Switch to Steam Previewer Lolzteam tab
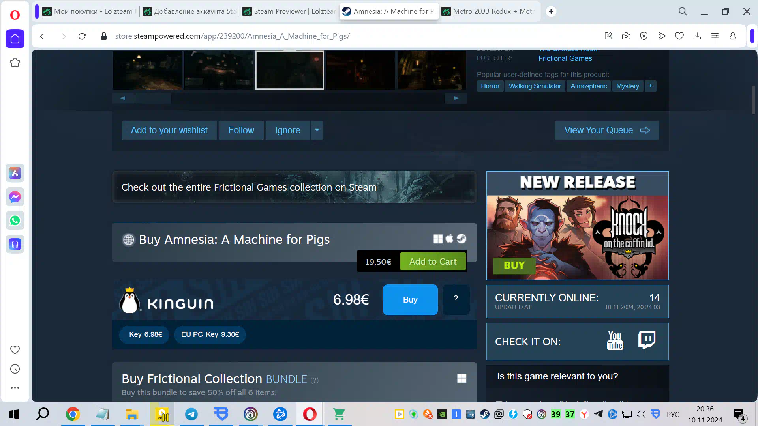The height and width of the screenshot is (426, 758). point(289,11)
